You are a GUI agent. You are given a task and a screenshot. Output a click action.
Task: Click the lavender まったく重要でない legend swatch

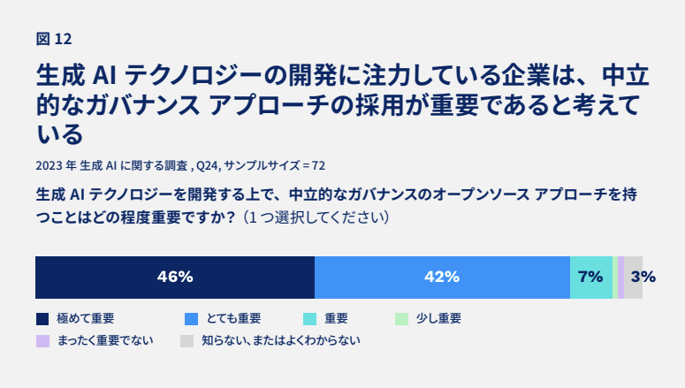click(x=42, y=341)
